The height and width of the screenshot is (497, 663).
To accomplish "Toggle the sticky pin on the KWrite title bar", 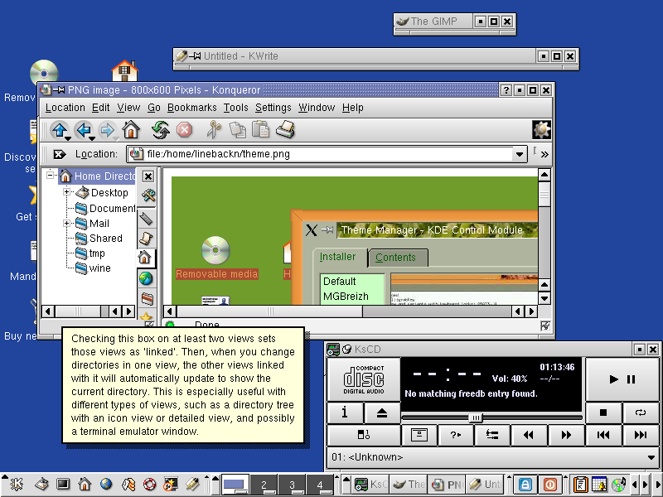I will (195, 55).
